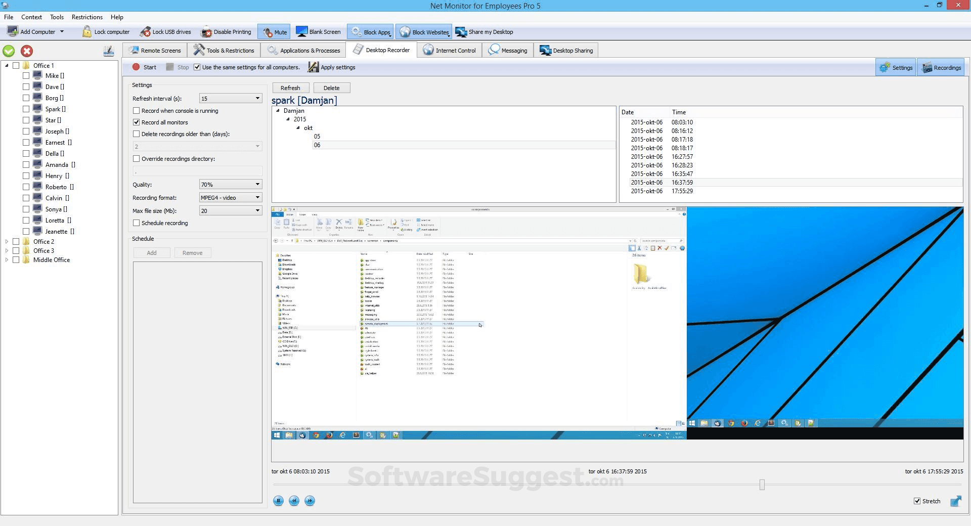Click the Lock computer toolbar icon
The image size is (971, 526).
pos(87,32)
